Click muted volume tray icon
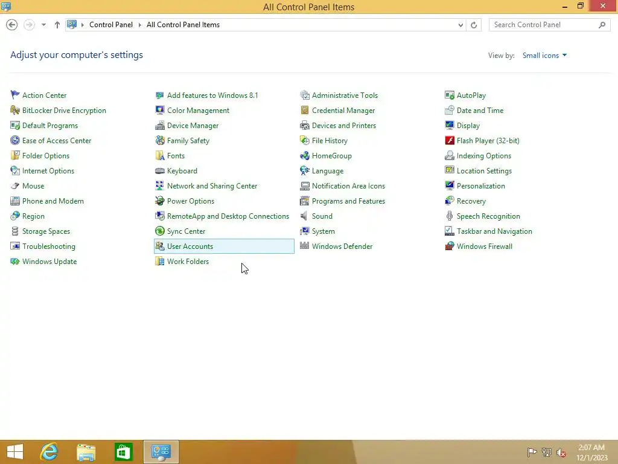This screenshot has width=618, height=464. (x=561, y=453)
